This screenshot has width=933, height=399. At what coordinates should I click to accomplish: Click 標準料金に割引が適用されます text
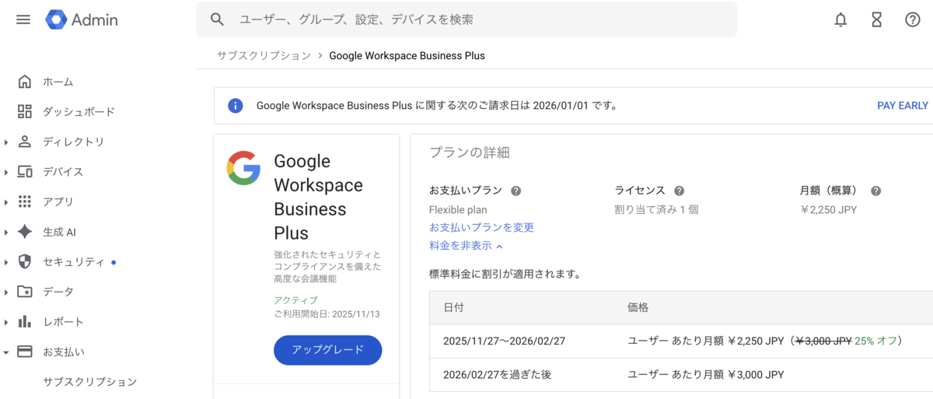point(505,275)
